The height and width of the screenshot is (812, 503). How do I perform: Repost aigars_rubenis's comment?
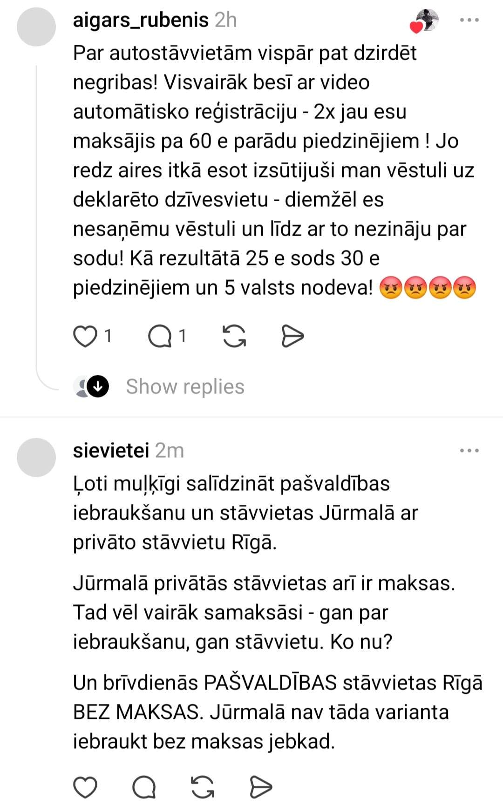tap(234, 336)
